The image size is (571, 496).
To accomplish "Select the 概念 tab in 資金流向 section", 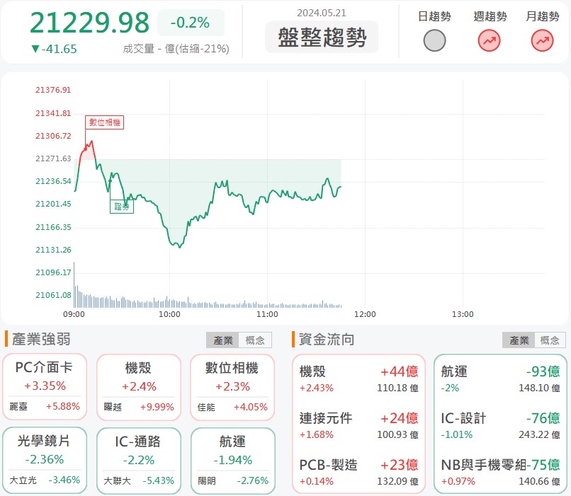I will (x=550, y=340).
